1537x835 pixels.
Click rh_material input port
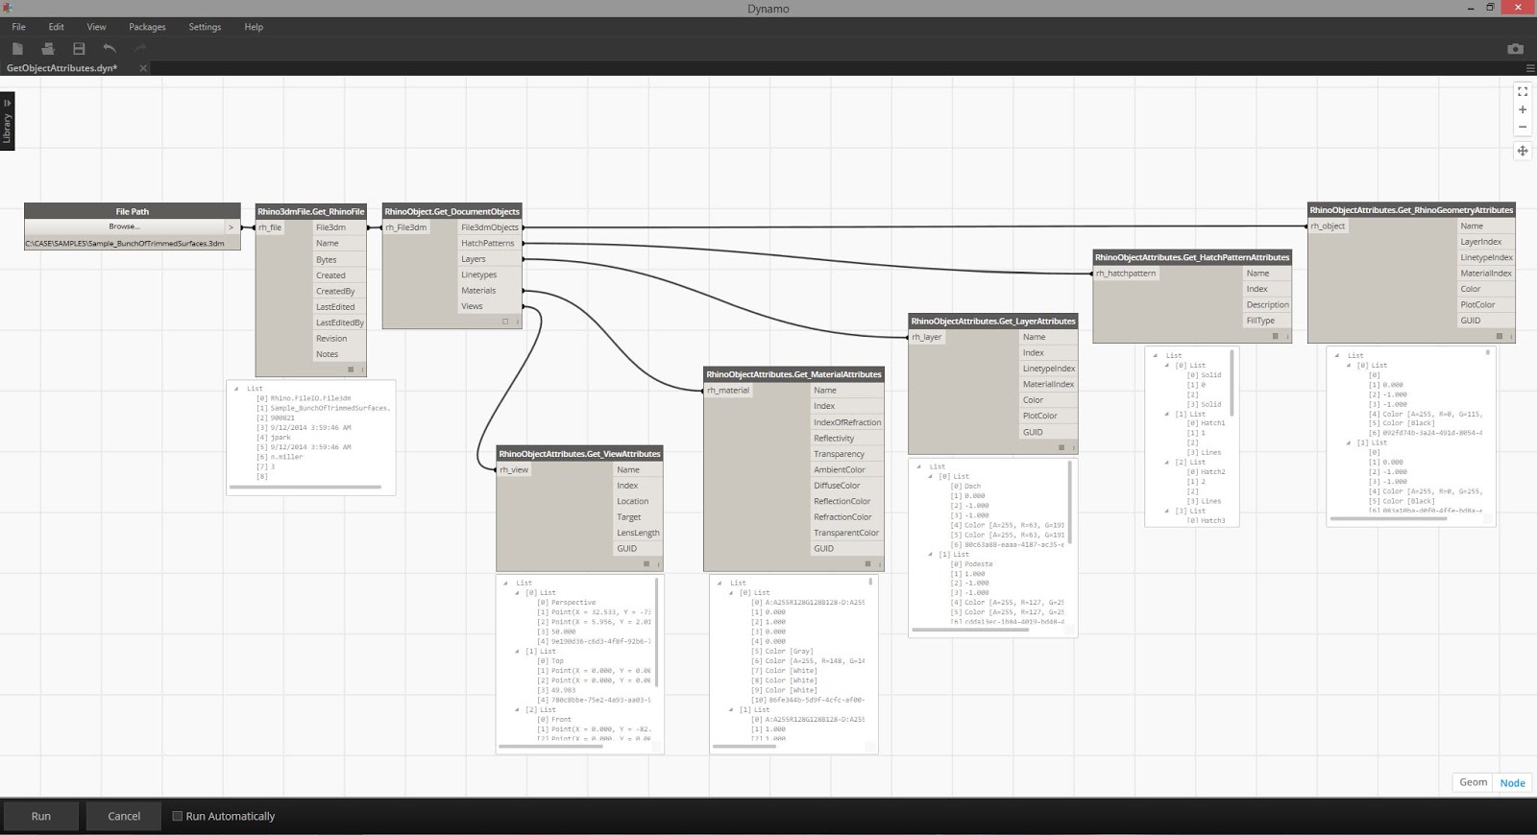[729, 391]
